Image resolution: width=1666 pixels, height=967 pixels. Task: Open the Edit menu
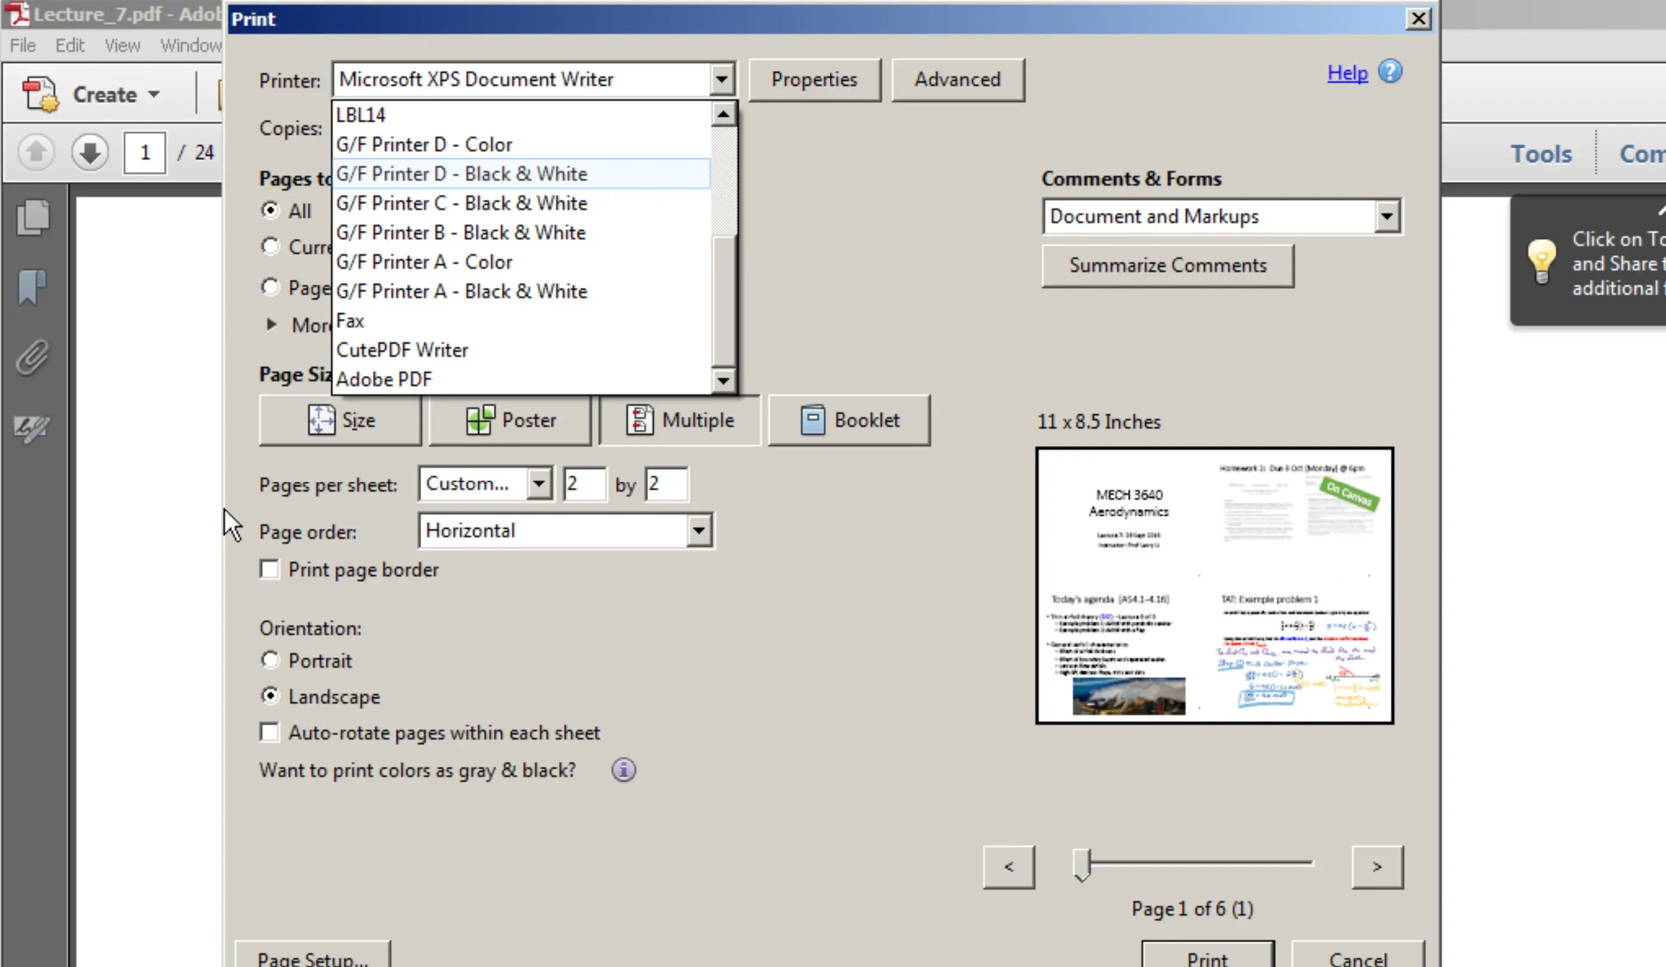pos(69,45)
